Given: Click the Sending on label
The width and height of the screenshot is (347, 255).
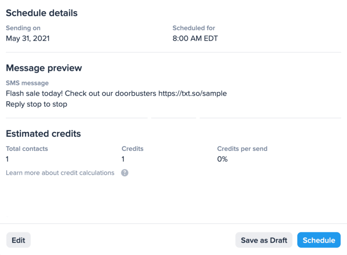Looking at the screenshot, I should pyautogui.click(x=23, y=28).
